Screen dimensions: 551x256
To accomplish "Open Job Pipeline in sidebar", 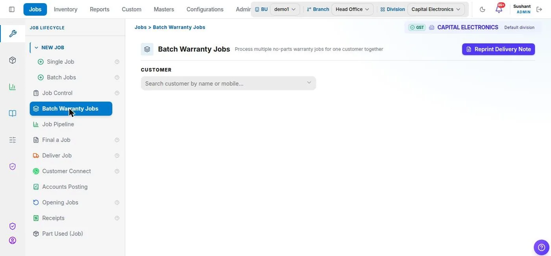I will [x=58, y=124].
